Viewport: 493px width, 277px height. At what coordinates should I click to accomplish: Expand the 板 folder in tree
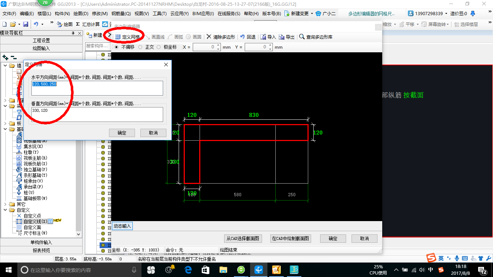pos(5,123)
